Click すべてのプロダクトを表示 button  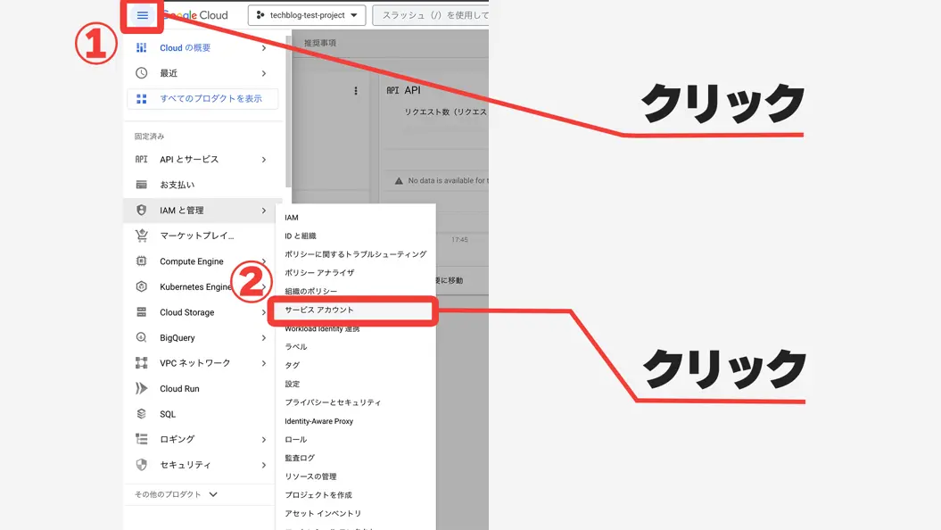click(202, 99)
